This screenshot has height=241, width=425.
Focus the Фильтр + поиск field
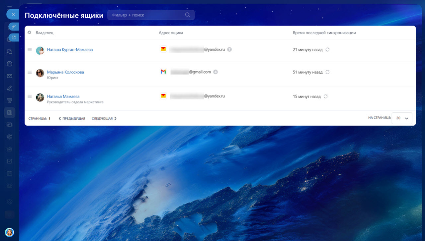[x=146, y=15]
